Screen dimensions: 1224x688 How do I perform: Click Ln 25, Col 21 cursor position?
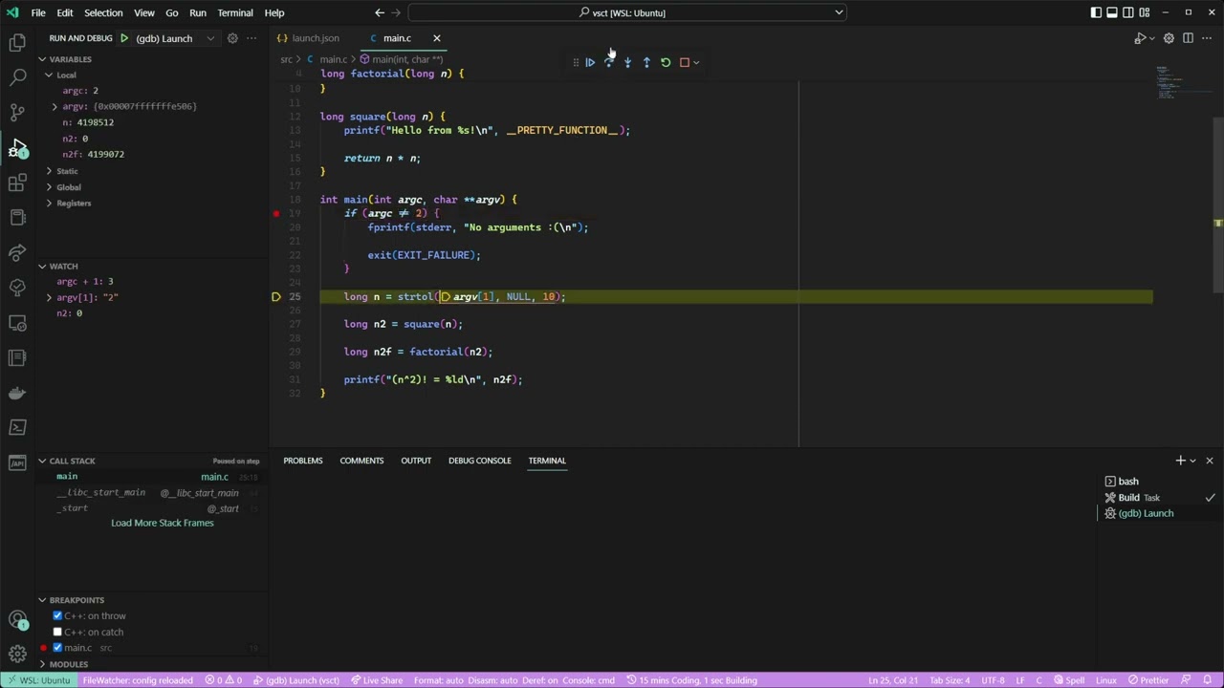click(893, 680)
